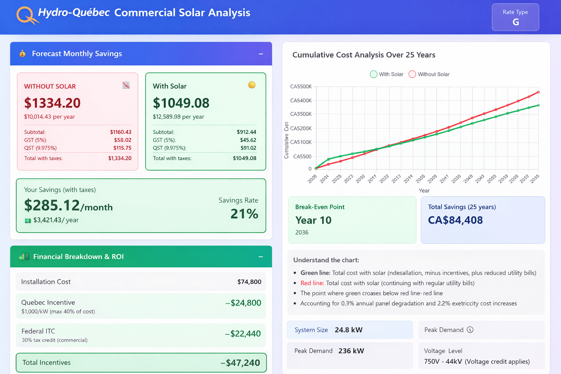Viewport: 561px width, 374px height.
Task: Click the $1049.08 With Solar amount
Action: 181,103
